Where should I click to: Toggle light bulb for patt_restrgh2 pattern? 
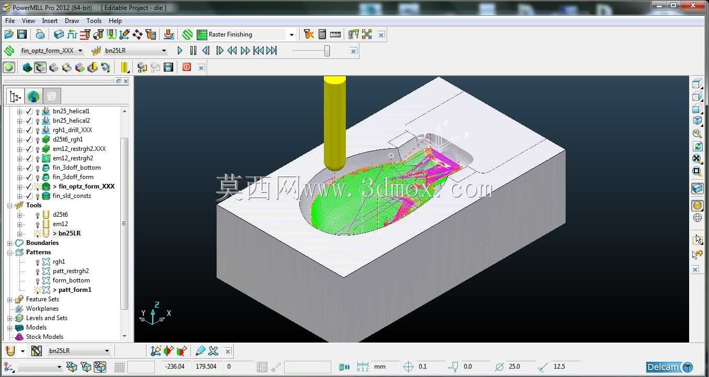38,271
